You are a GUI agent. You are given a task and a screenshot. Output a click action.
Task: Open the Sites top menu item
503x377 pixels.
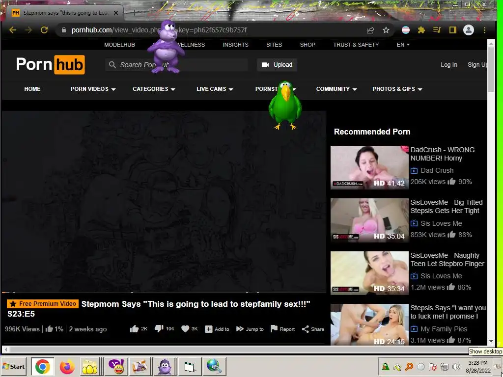[x=274, y=45]
